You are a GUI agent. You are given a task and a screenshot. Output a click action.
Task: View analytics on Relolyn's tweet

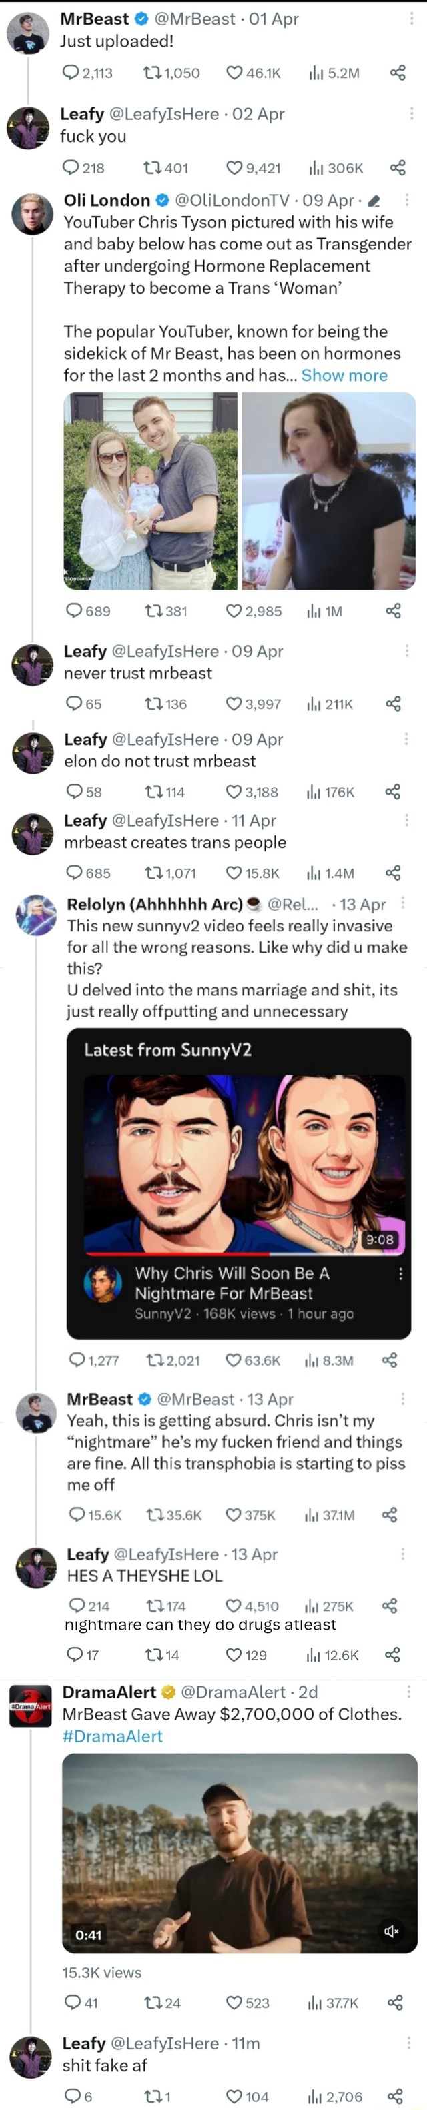click(x=312, y=1360)
